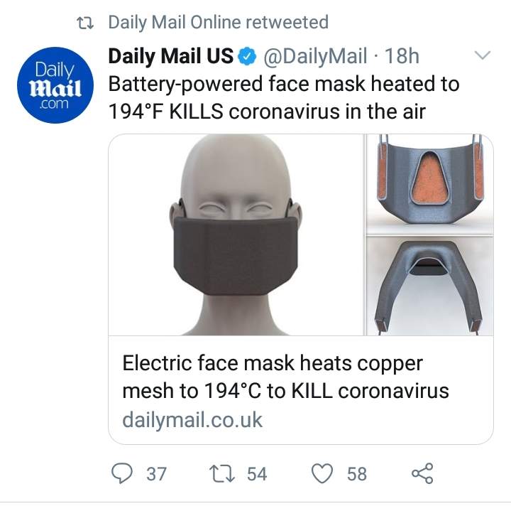Open the Electric face mask article headline
Viewport: 511px width, 506px height.
[285, 377]
